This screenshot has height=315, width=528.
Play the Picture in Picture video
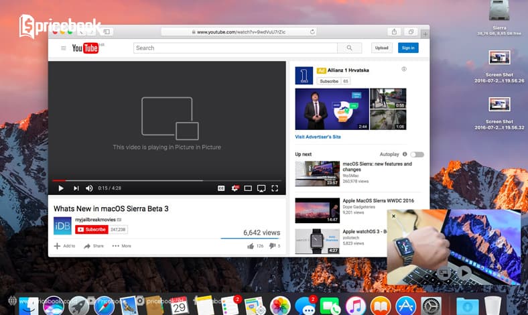pyautogui.click(x=465, y=272)
